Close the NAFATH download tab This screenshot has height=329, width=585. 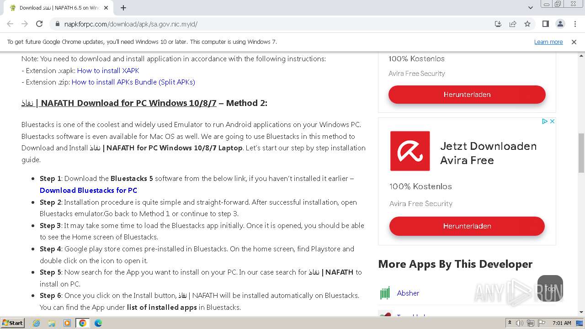(106, 8)
